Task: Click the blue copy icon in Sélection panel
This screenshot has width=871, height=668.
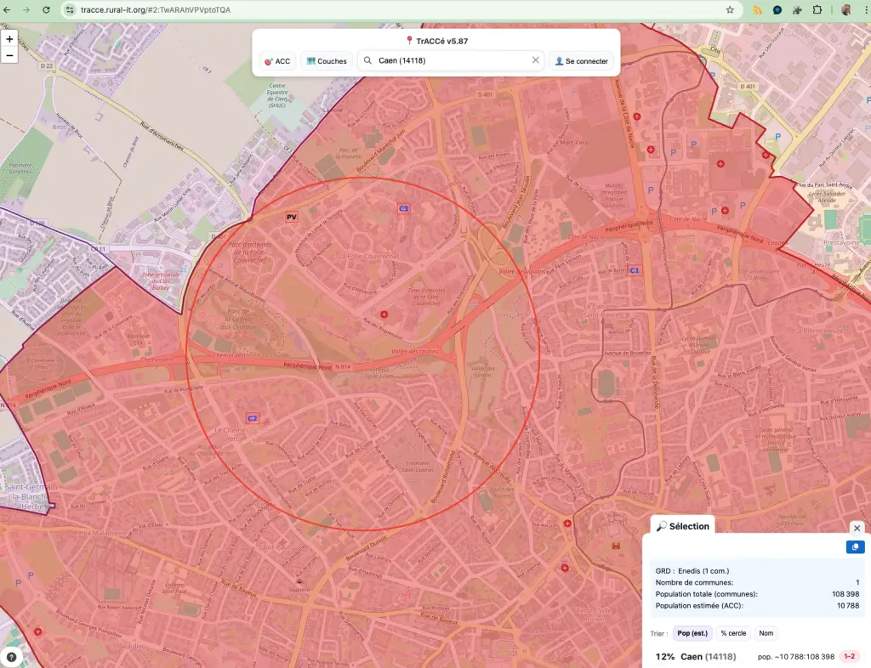Action: 855,546
